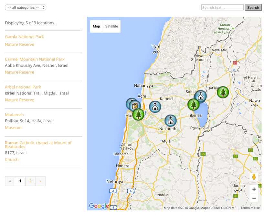Image resolution: width=264 pixels, height=212 pixels.
Task: Select the Map view tab
Action: point(96,26)
